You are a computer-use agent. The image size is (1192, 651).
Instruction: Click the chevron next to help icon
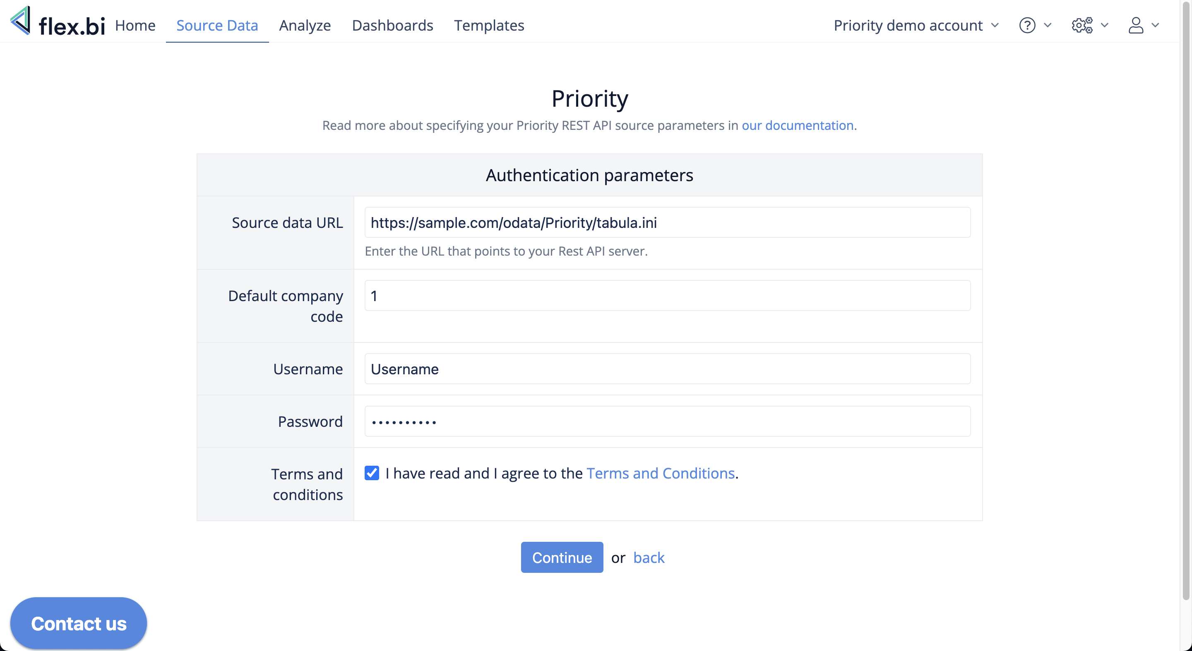pyautogui.click(x=1048, y=25)
